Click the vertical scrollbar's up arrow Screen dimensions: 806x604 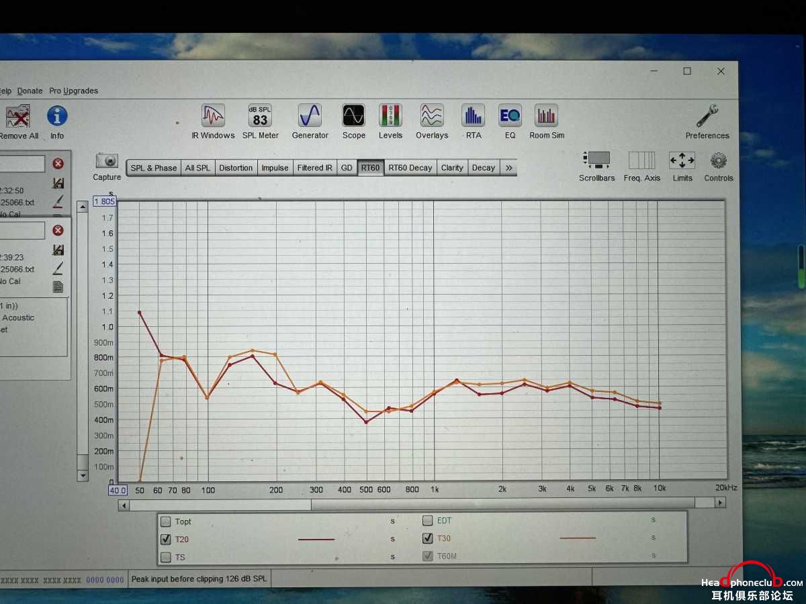(x=83, y=207)
